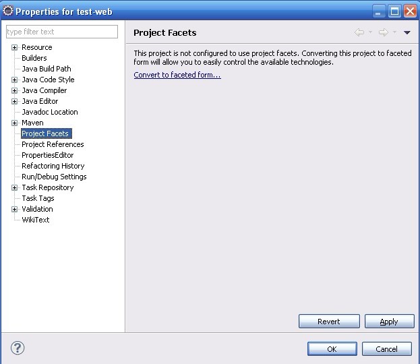Viewport: 420px width, 364px height.
Task: Click the Convert to faceted form link
Action: 177,75
